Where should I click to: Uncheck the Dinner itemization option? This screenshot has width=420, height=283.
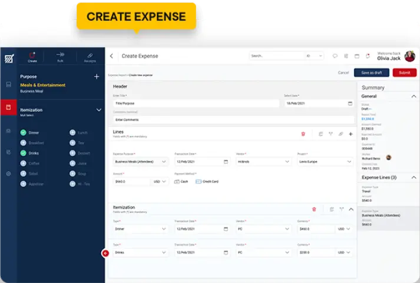24,132
